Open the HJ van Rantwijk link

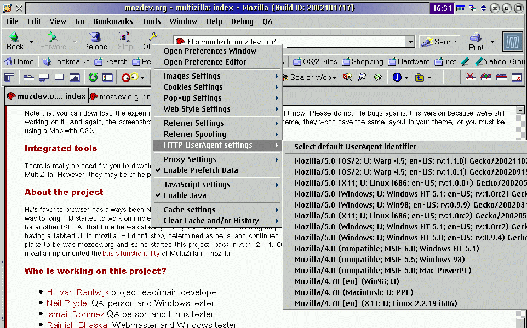tap(78, 292)
